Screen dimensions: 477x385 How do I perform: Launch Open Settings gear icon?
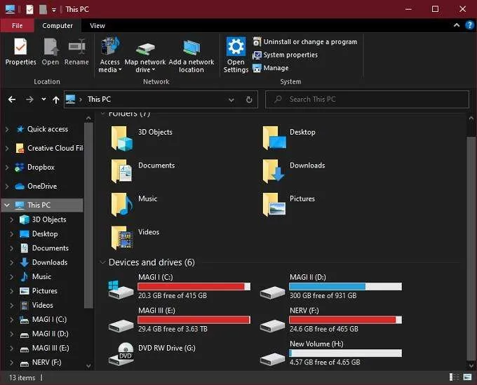point(236,46)
